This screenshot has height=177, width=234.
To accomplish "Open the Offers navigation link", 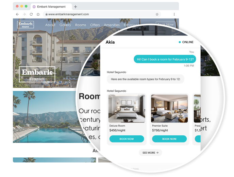I will pos(95,25).
